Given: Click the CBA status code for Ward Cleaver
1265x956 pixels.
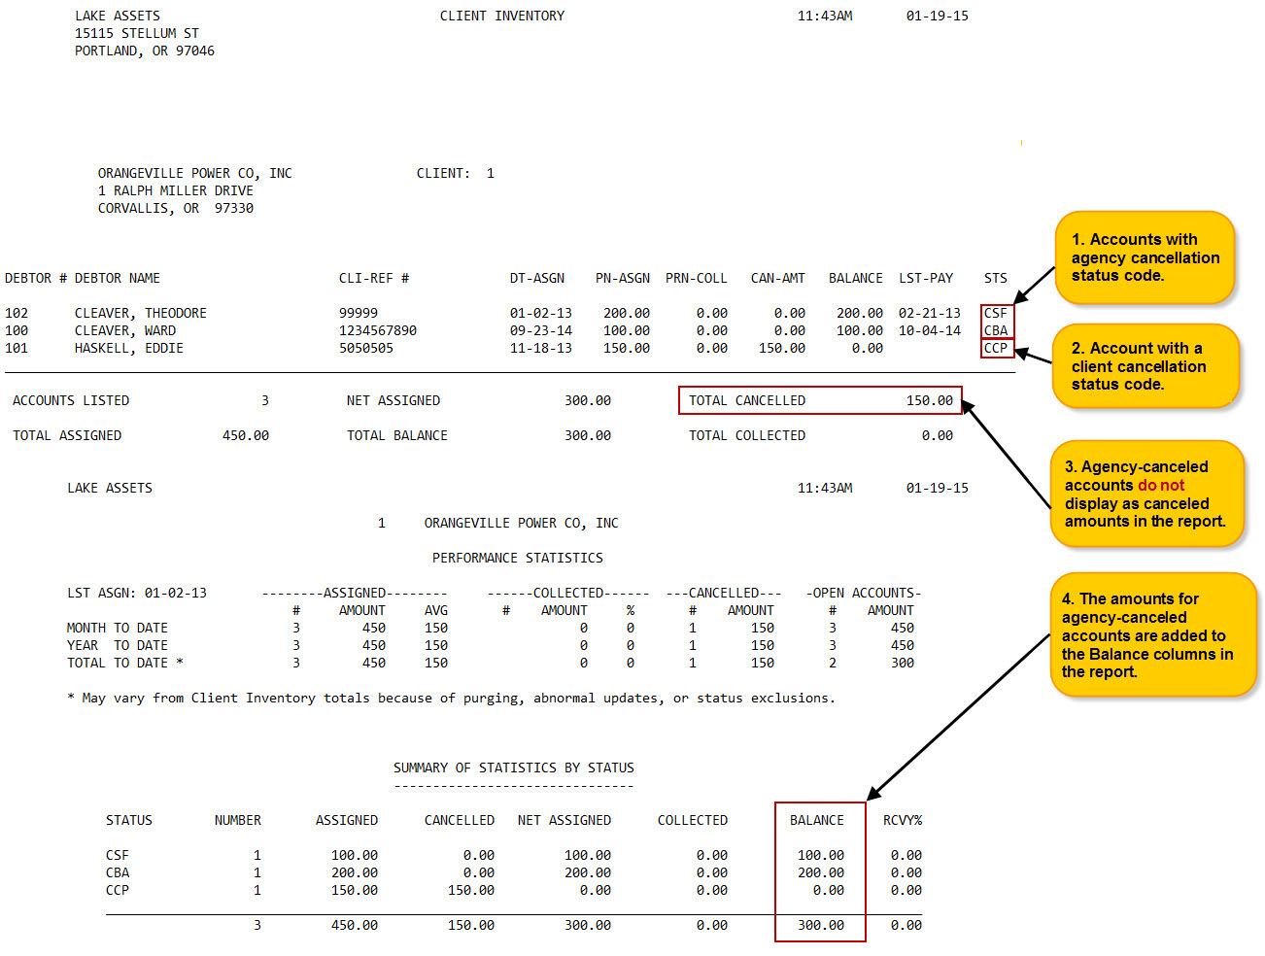Looking at the screenshot, I should tap(996, 330).
